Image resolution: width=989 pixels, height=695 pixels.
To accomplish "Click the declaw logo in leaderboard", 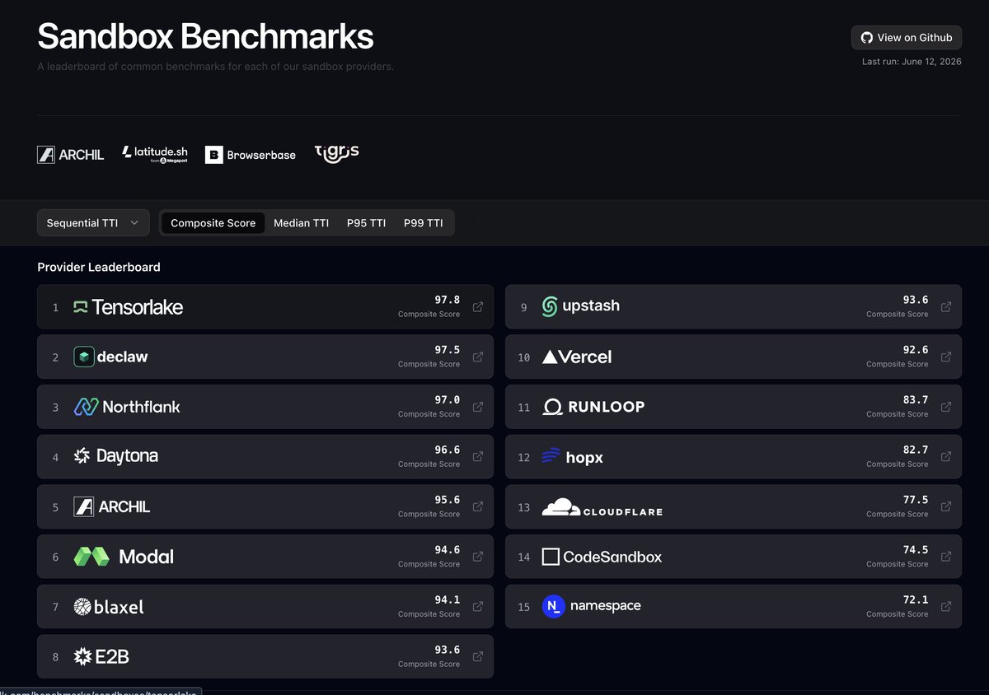I will click(110, 357).
